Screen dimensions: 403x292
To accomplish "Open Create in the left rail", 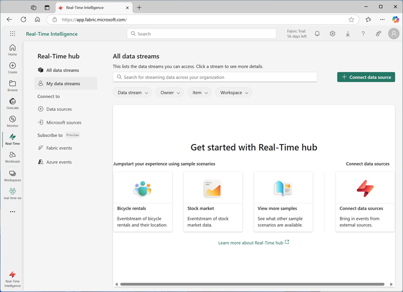I will click(12, 68).
